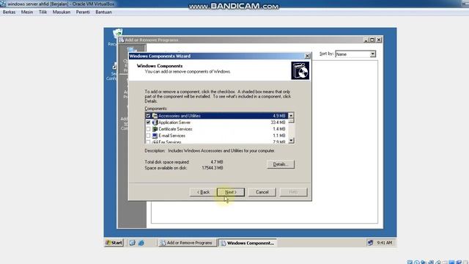Image resolution: width=469 pixels, height=264 pixels.
Task: Open the Peranti menu
Action: [x=83, y=12]
